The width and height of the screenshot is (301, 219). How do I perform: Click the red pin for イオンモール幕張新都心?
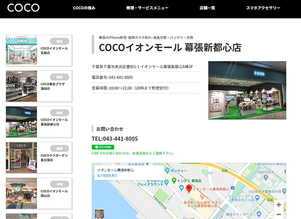(189, 188)
